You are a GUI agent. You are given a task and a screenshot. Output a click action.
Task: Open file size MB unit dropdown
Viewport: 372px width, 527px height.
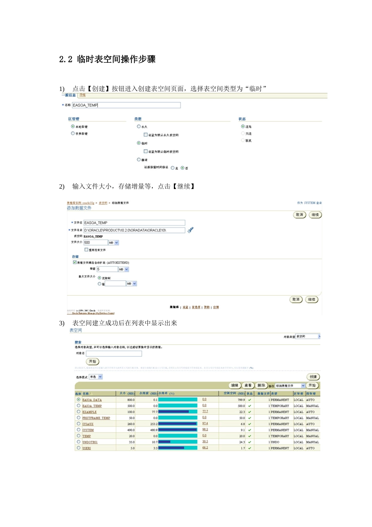click(x=114, y=243)
